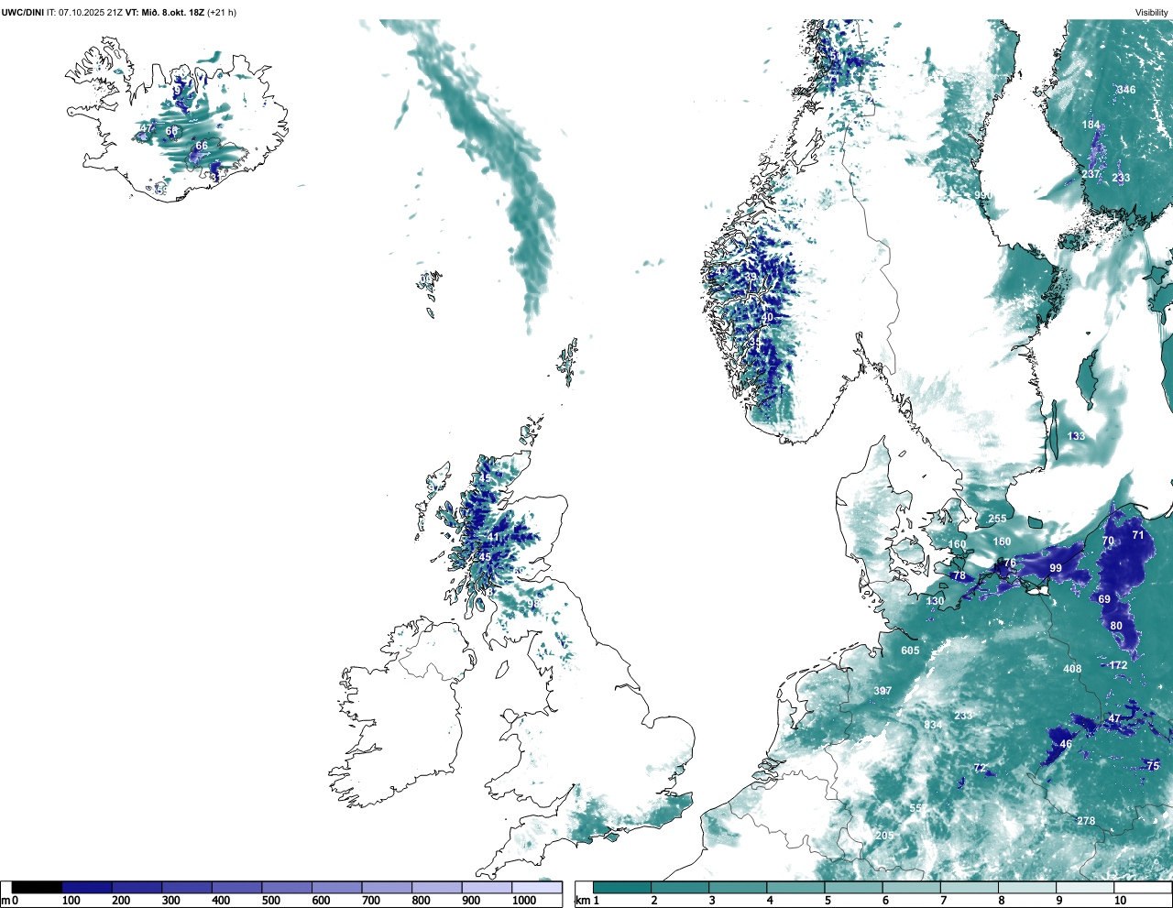
Task: Click the '834' visibility value on map
Action: (933, 725)
